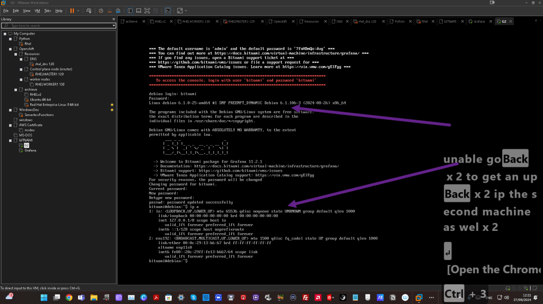The height and width of the screenshot is (304, 543).
Task: Select the G2 VM in Library tree
Action: point(27,146)
